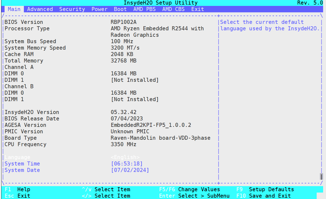Click the AMD Ryzen Embedded R2544 text
Screen dimensions: 326x199
(x=157, y=28)
